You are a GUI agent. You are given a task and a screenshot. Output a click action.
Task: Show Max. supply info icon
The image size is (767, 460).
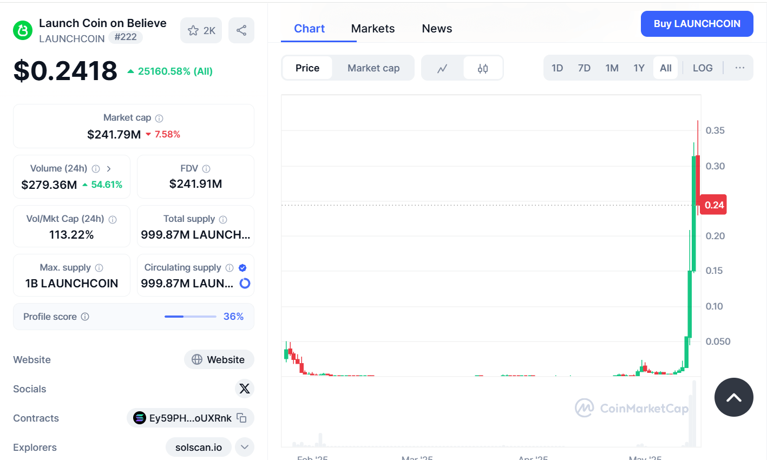[x=99, y=268]
